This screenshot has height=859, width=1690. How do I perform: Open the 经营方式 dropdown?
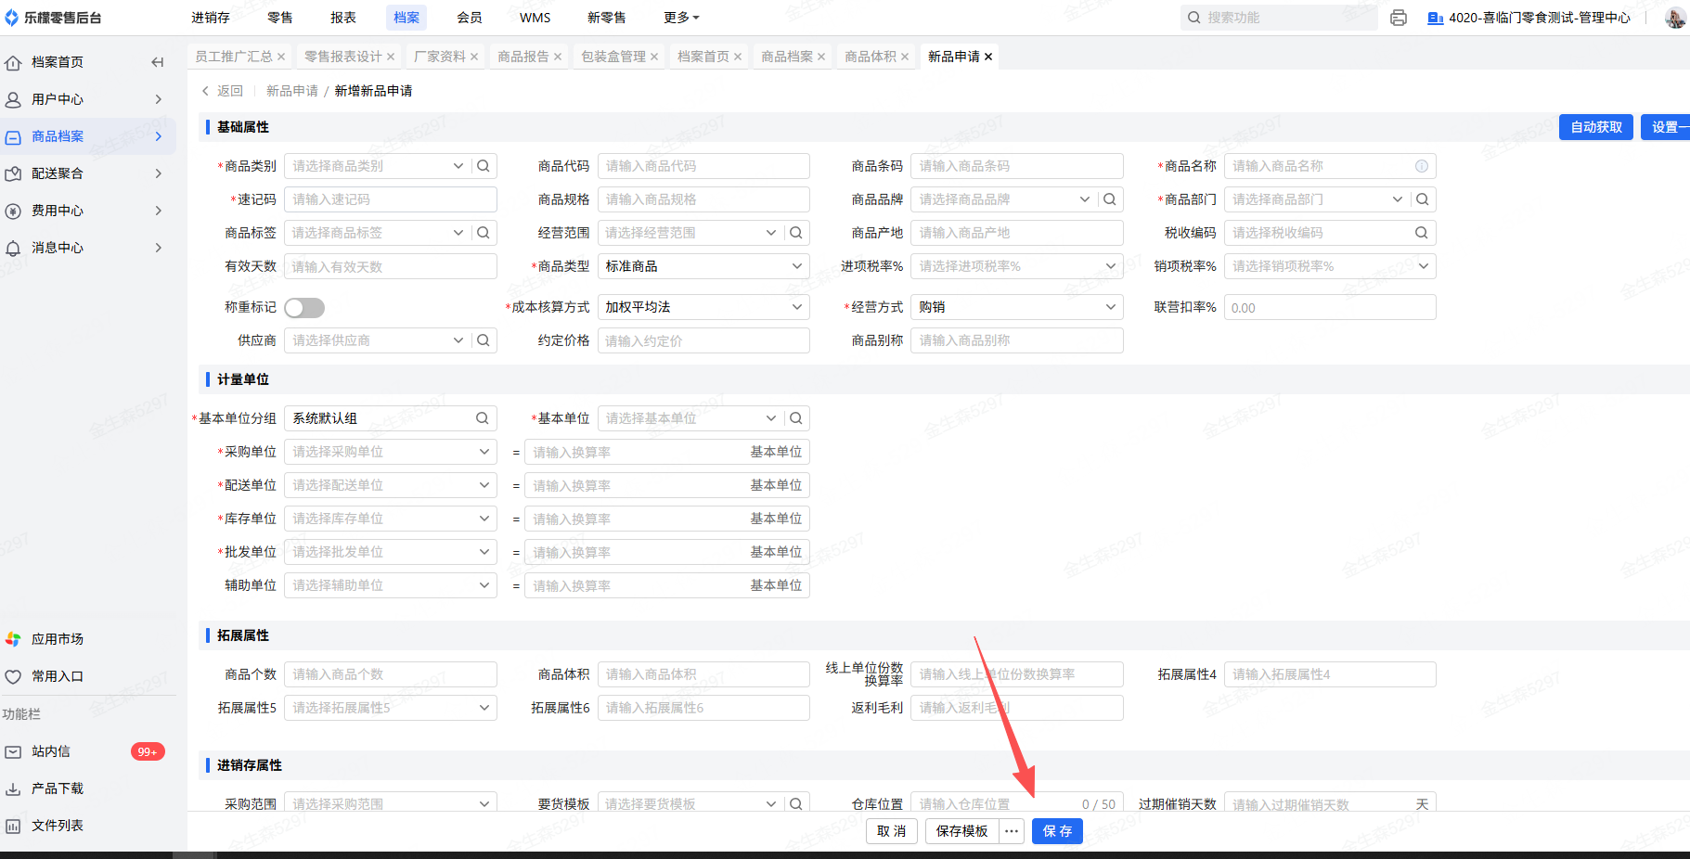1017,307
